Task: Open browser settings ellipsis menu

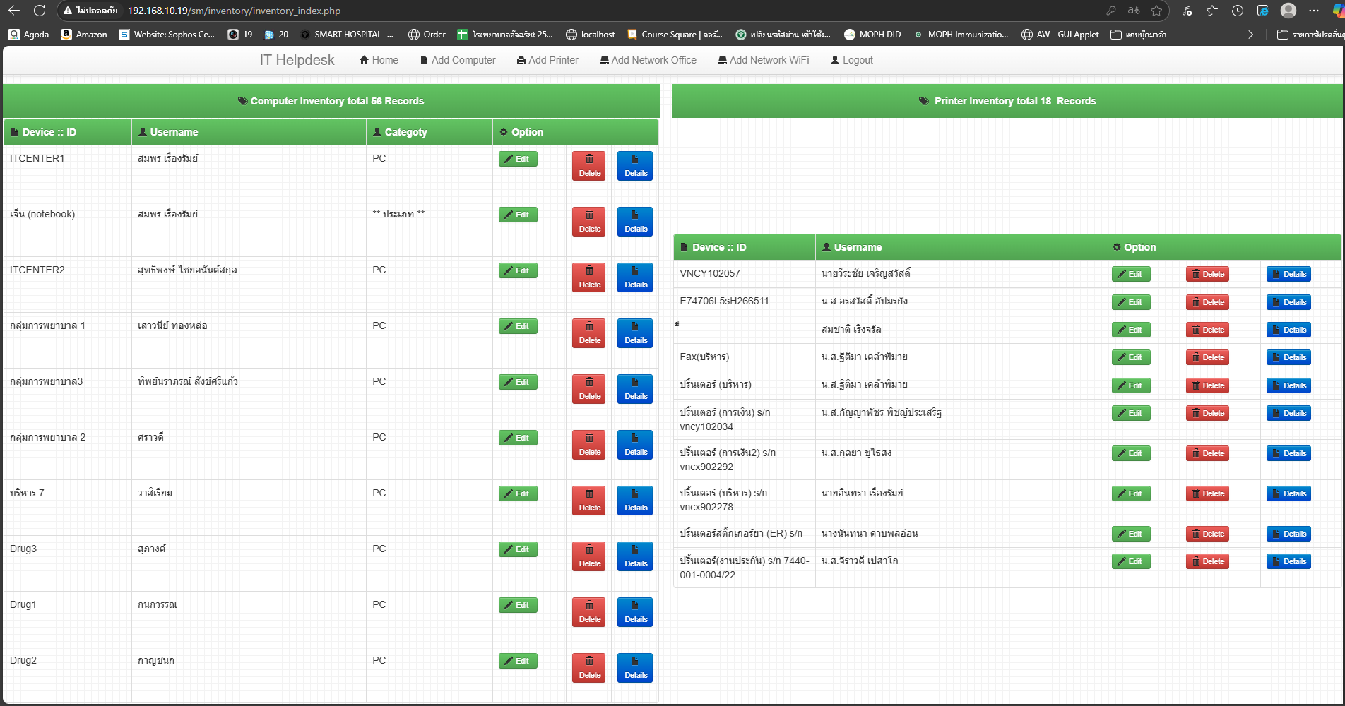Action: 1314,11
